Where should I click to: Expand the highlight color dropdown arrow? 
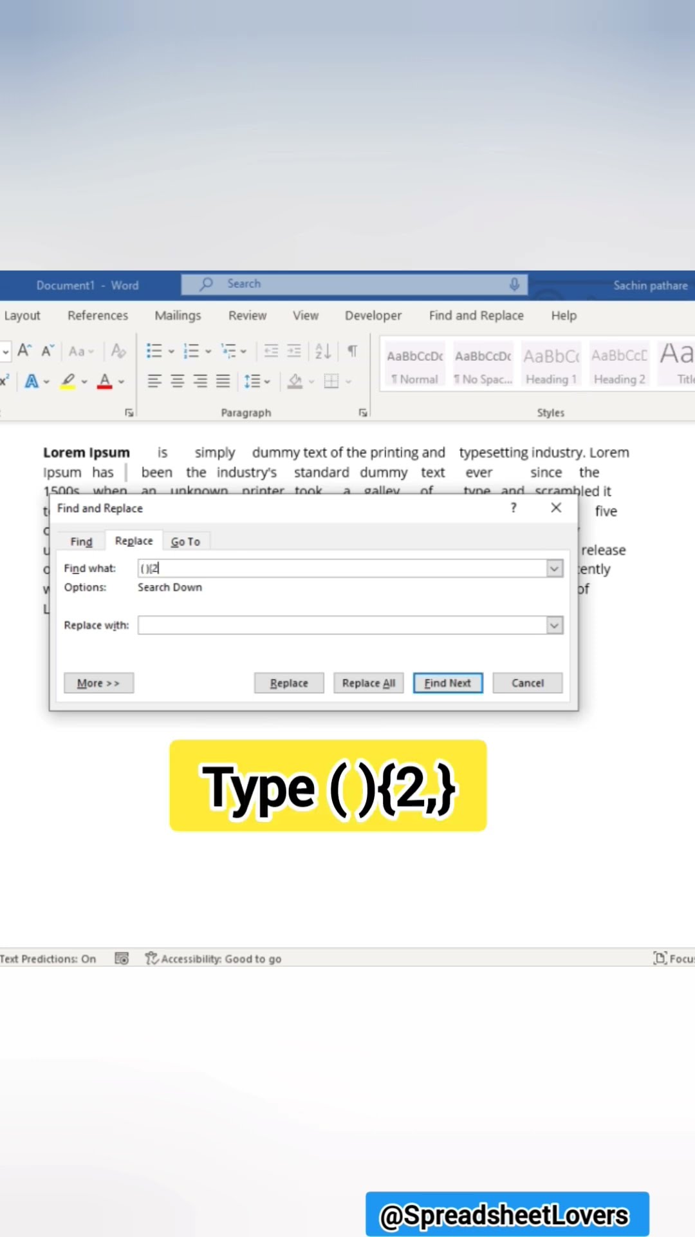pos(84,382)
